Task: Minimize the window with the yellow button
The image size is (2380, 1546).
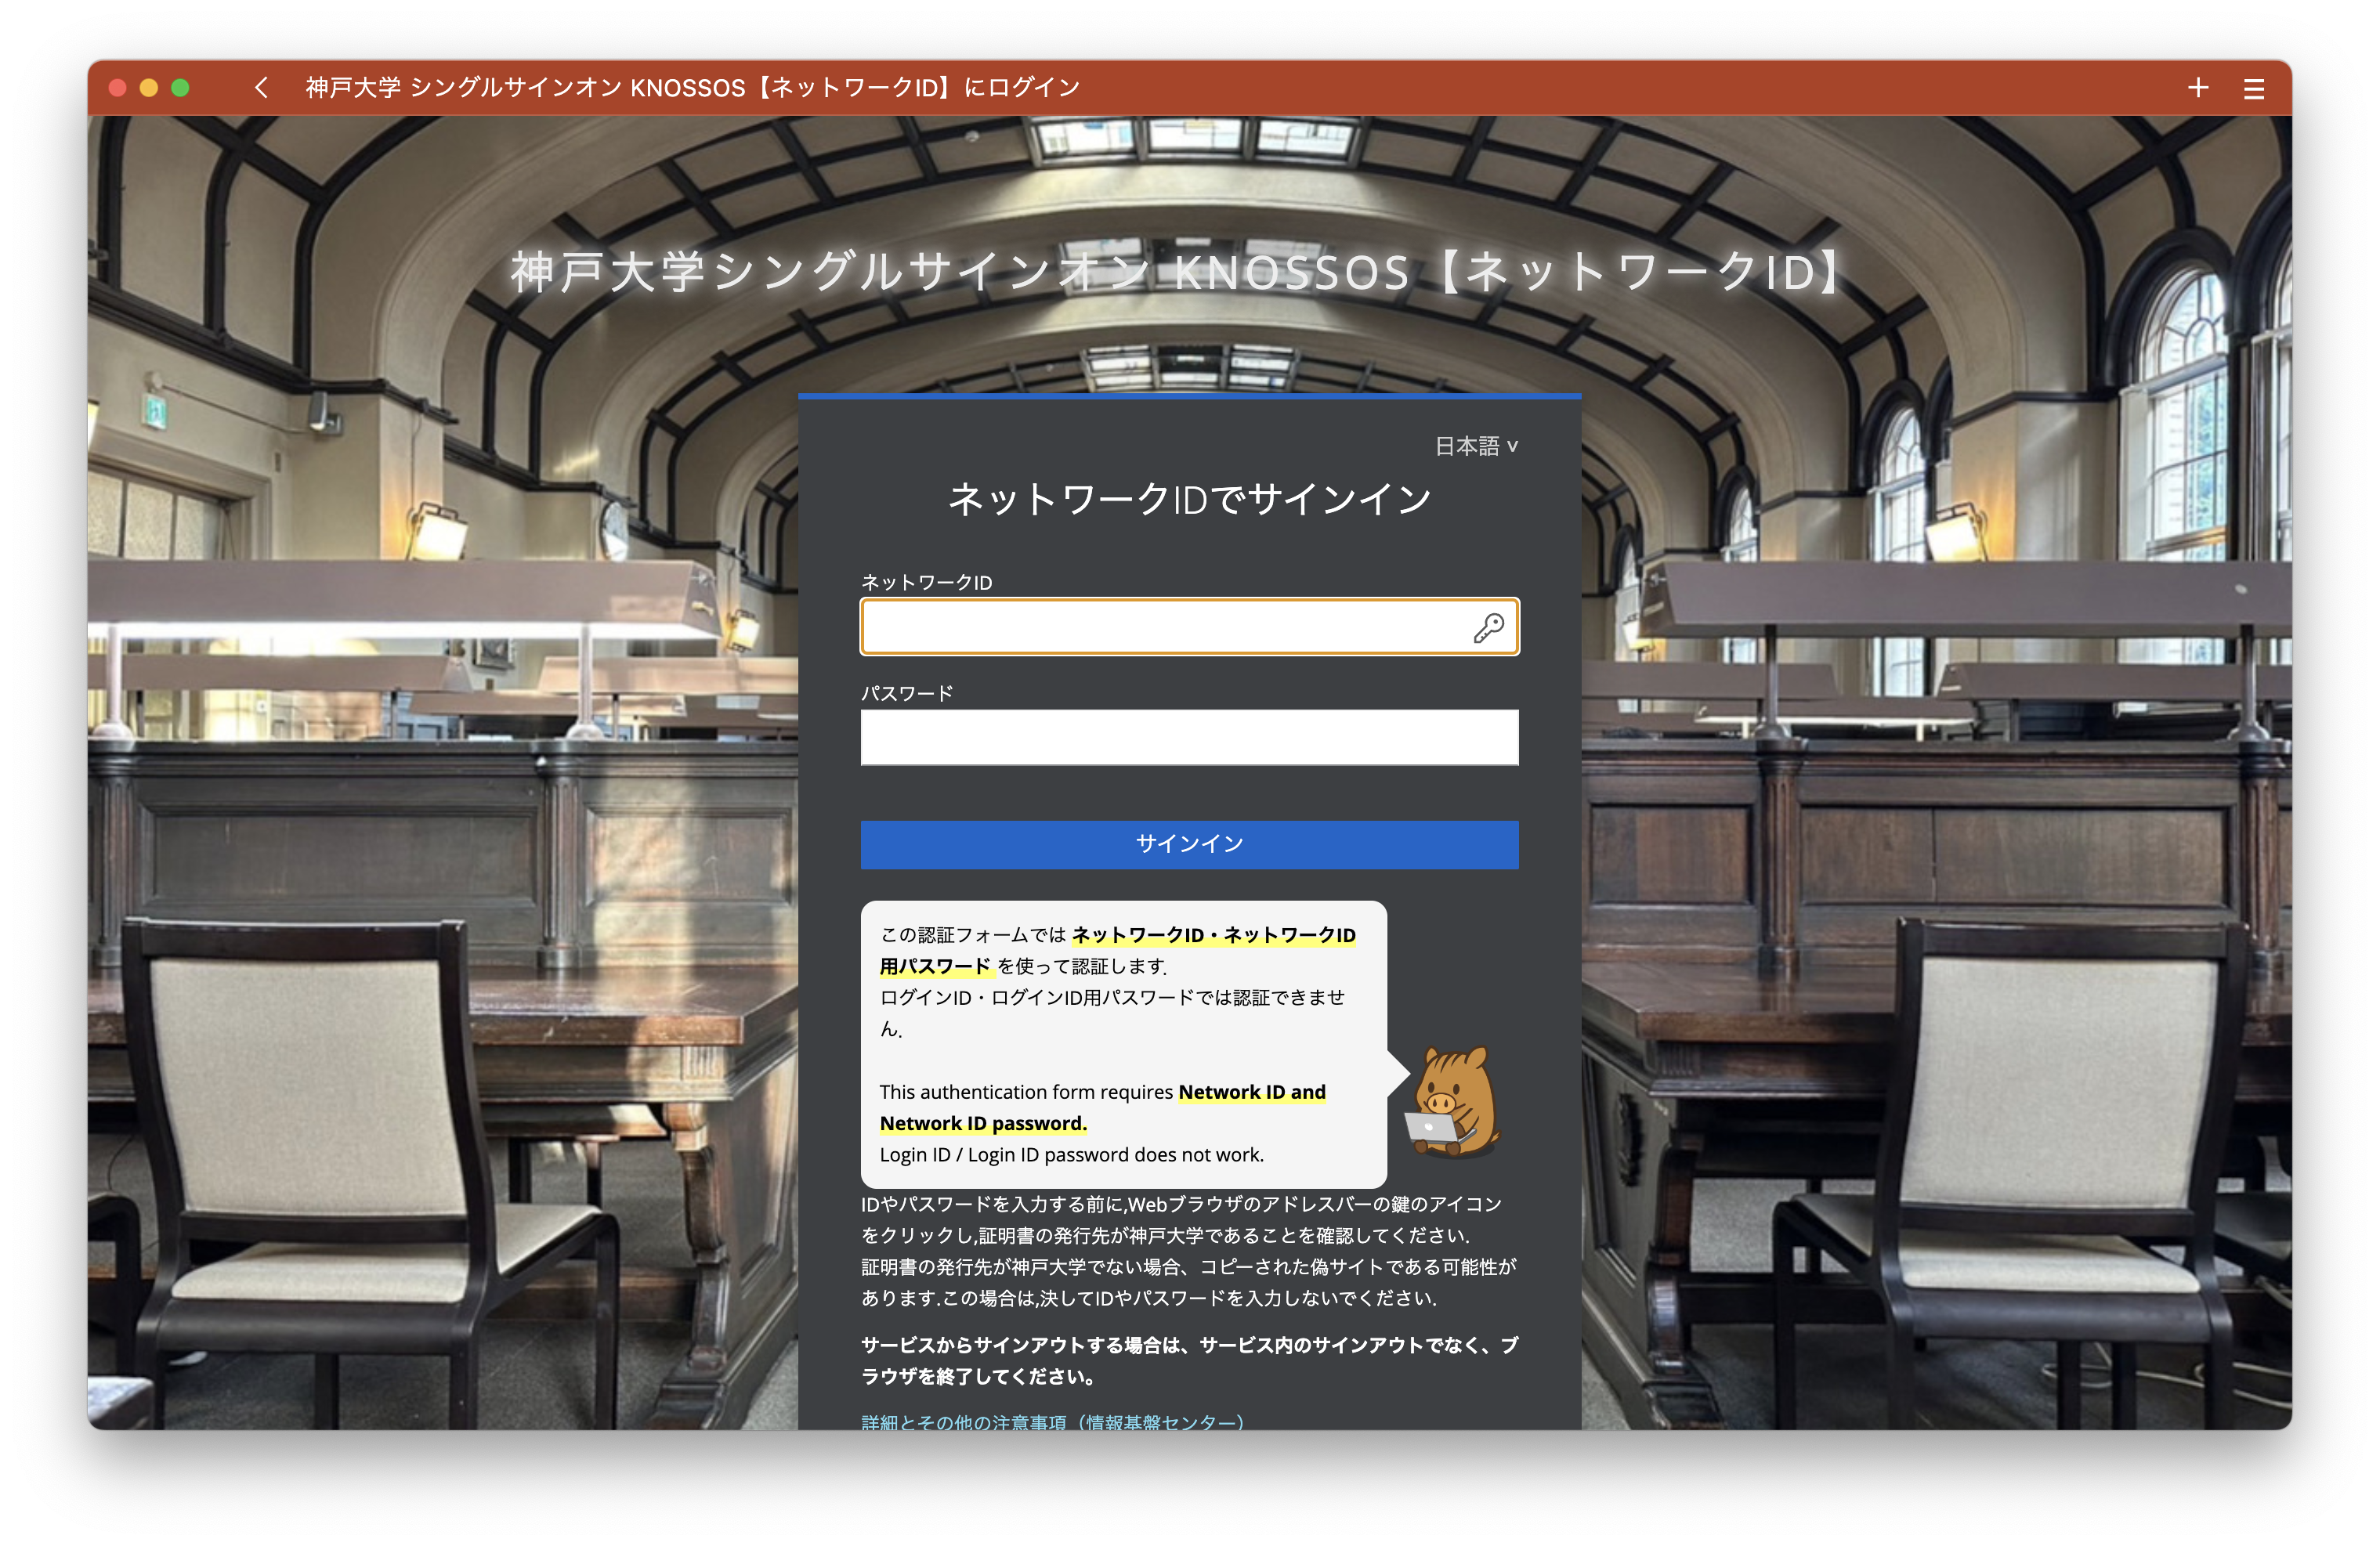Action: pos(149,88)
